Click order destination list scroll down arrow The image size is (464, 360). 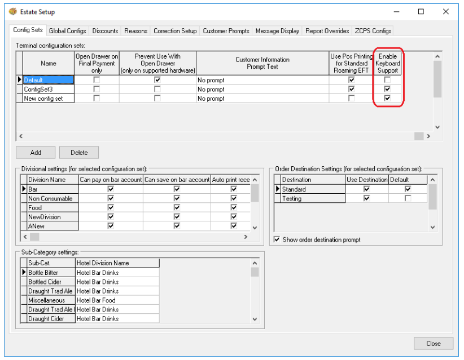coord(432,227)
